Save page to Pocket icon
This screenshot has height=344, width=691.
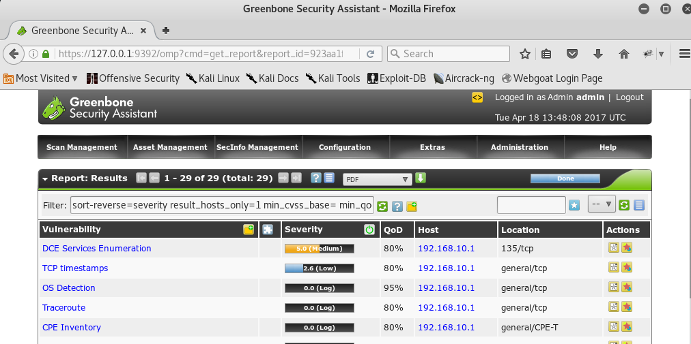(x=572, y=54)
